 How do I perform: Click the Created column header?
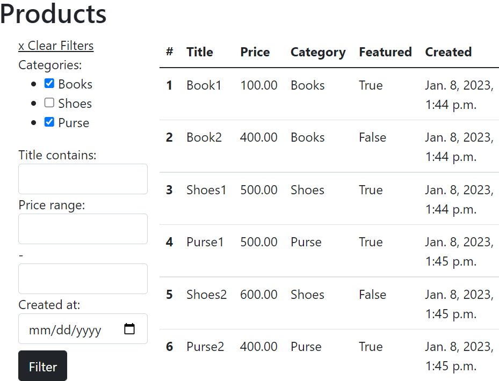click(x=448, y=52)
